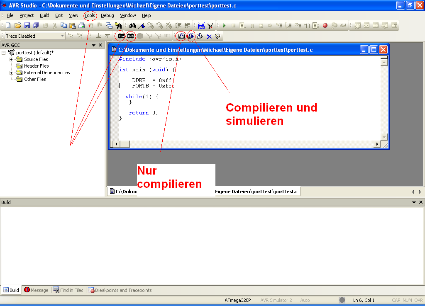
Task: Select the porttest.c document tab
Action: pos(204,192)
